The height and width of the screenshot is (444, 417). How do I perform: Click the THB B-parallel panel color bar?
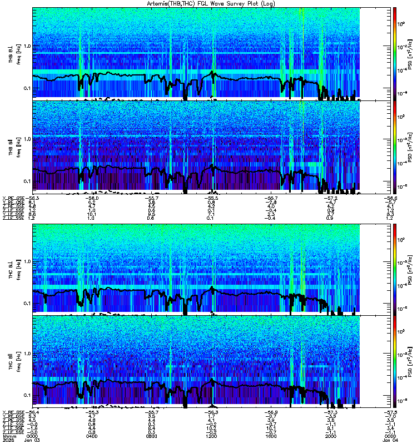point(395,147)
